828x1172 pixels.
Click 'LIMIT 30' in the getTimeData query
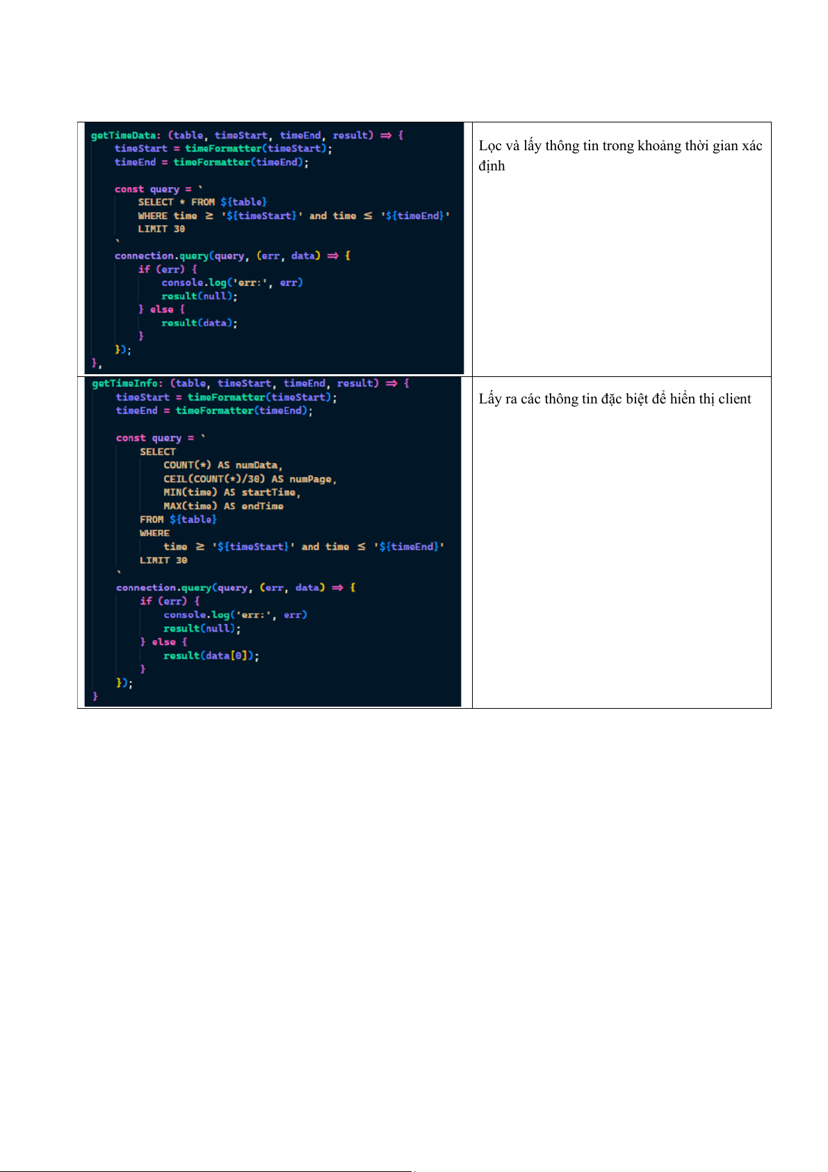[x=161, y=230]
